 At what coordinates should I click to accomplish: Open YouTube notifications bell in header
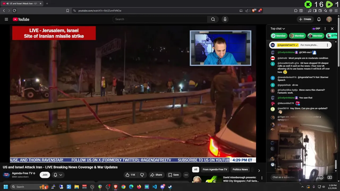coord(319,19)
